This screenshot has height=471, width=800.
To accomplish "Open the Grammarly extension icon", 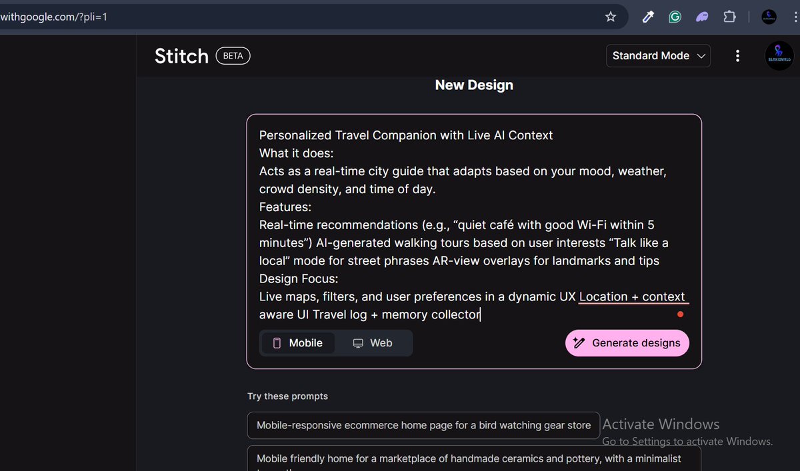I will [675, 17].
